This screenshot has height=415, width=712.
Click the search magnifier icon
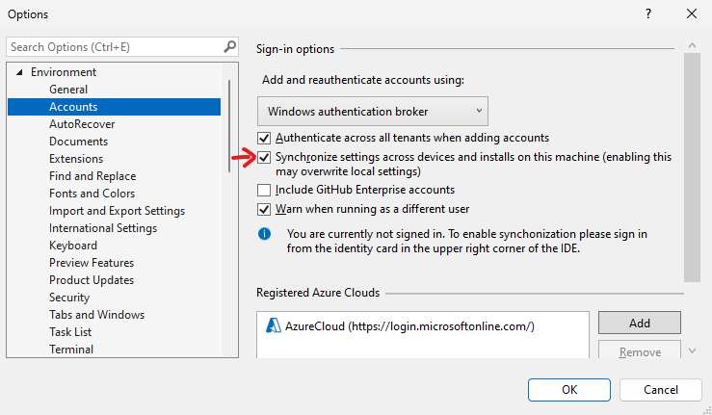(x=229, y=46)
